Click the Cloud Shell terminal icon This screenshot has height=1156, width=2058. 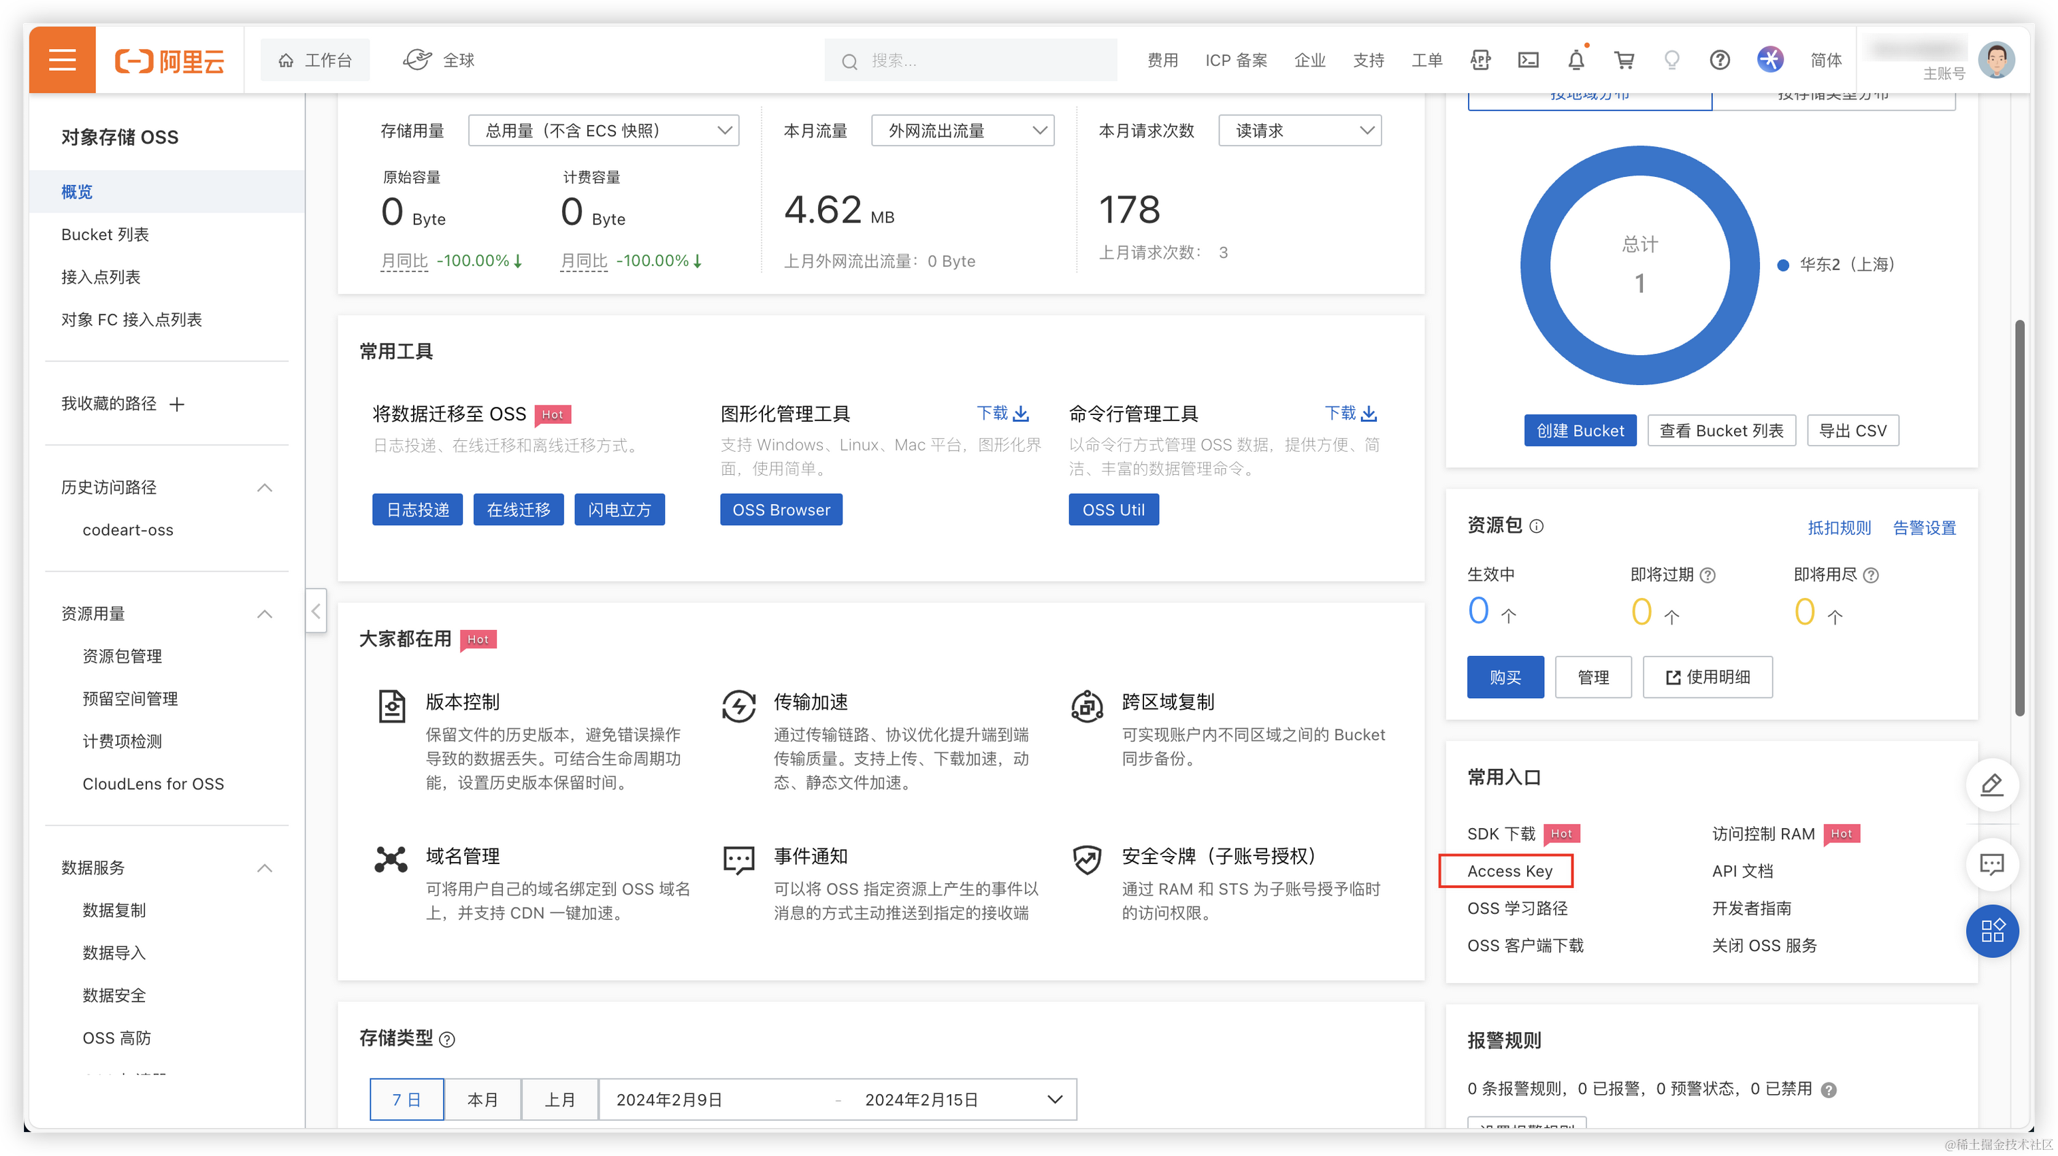[x=1528, y=60]
